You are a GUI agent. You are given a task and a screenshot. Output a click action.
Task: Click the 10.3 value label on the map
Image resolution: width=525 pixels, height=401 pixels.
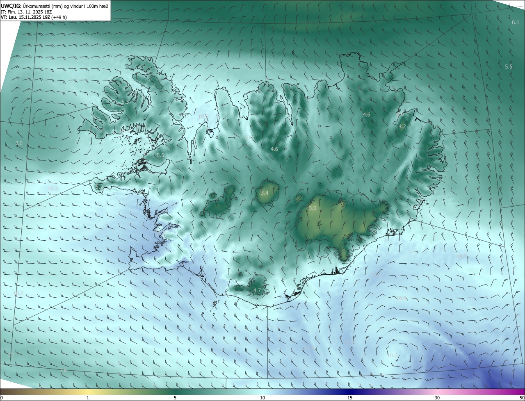[53, 188]
